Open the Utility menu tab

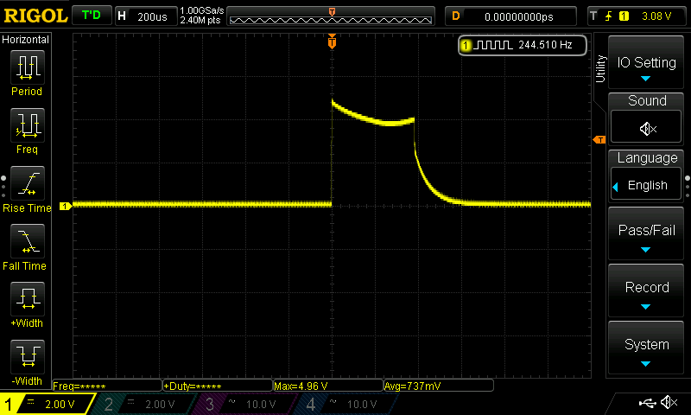click(x=600, y=69)
